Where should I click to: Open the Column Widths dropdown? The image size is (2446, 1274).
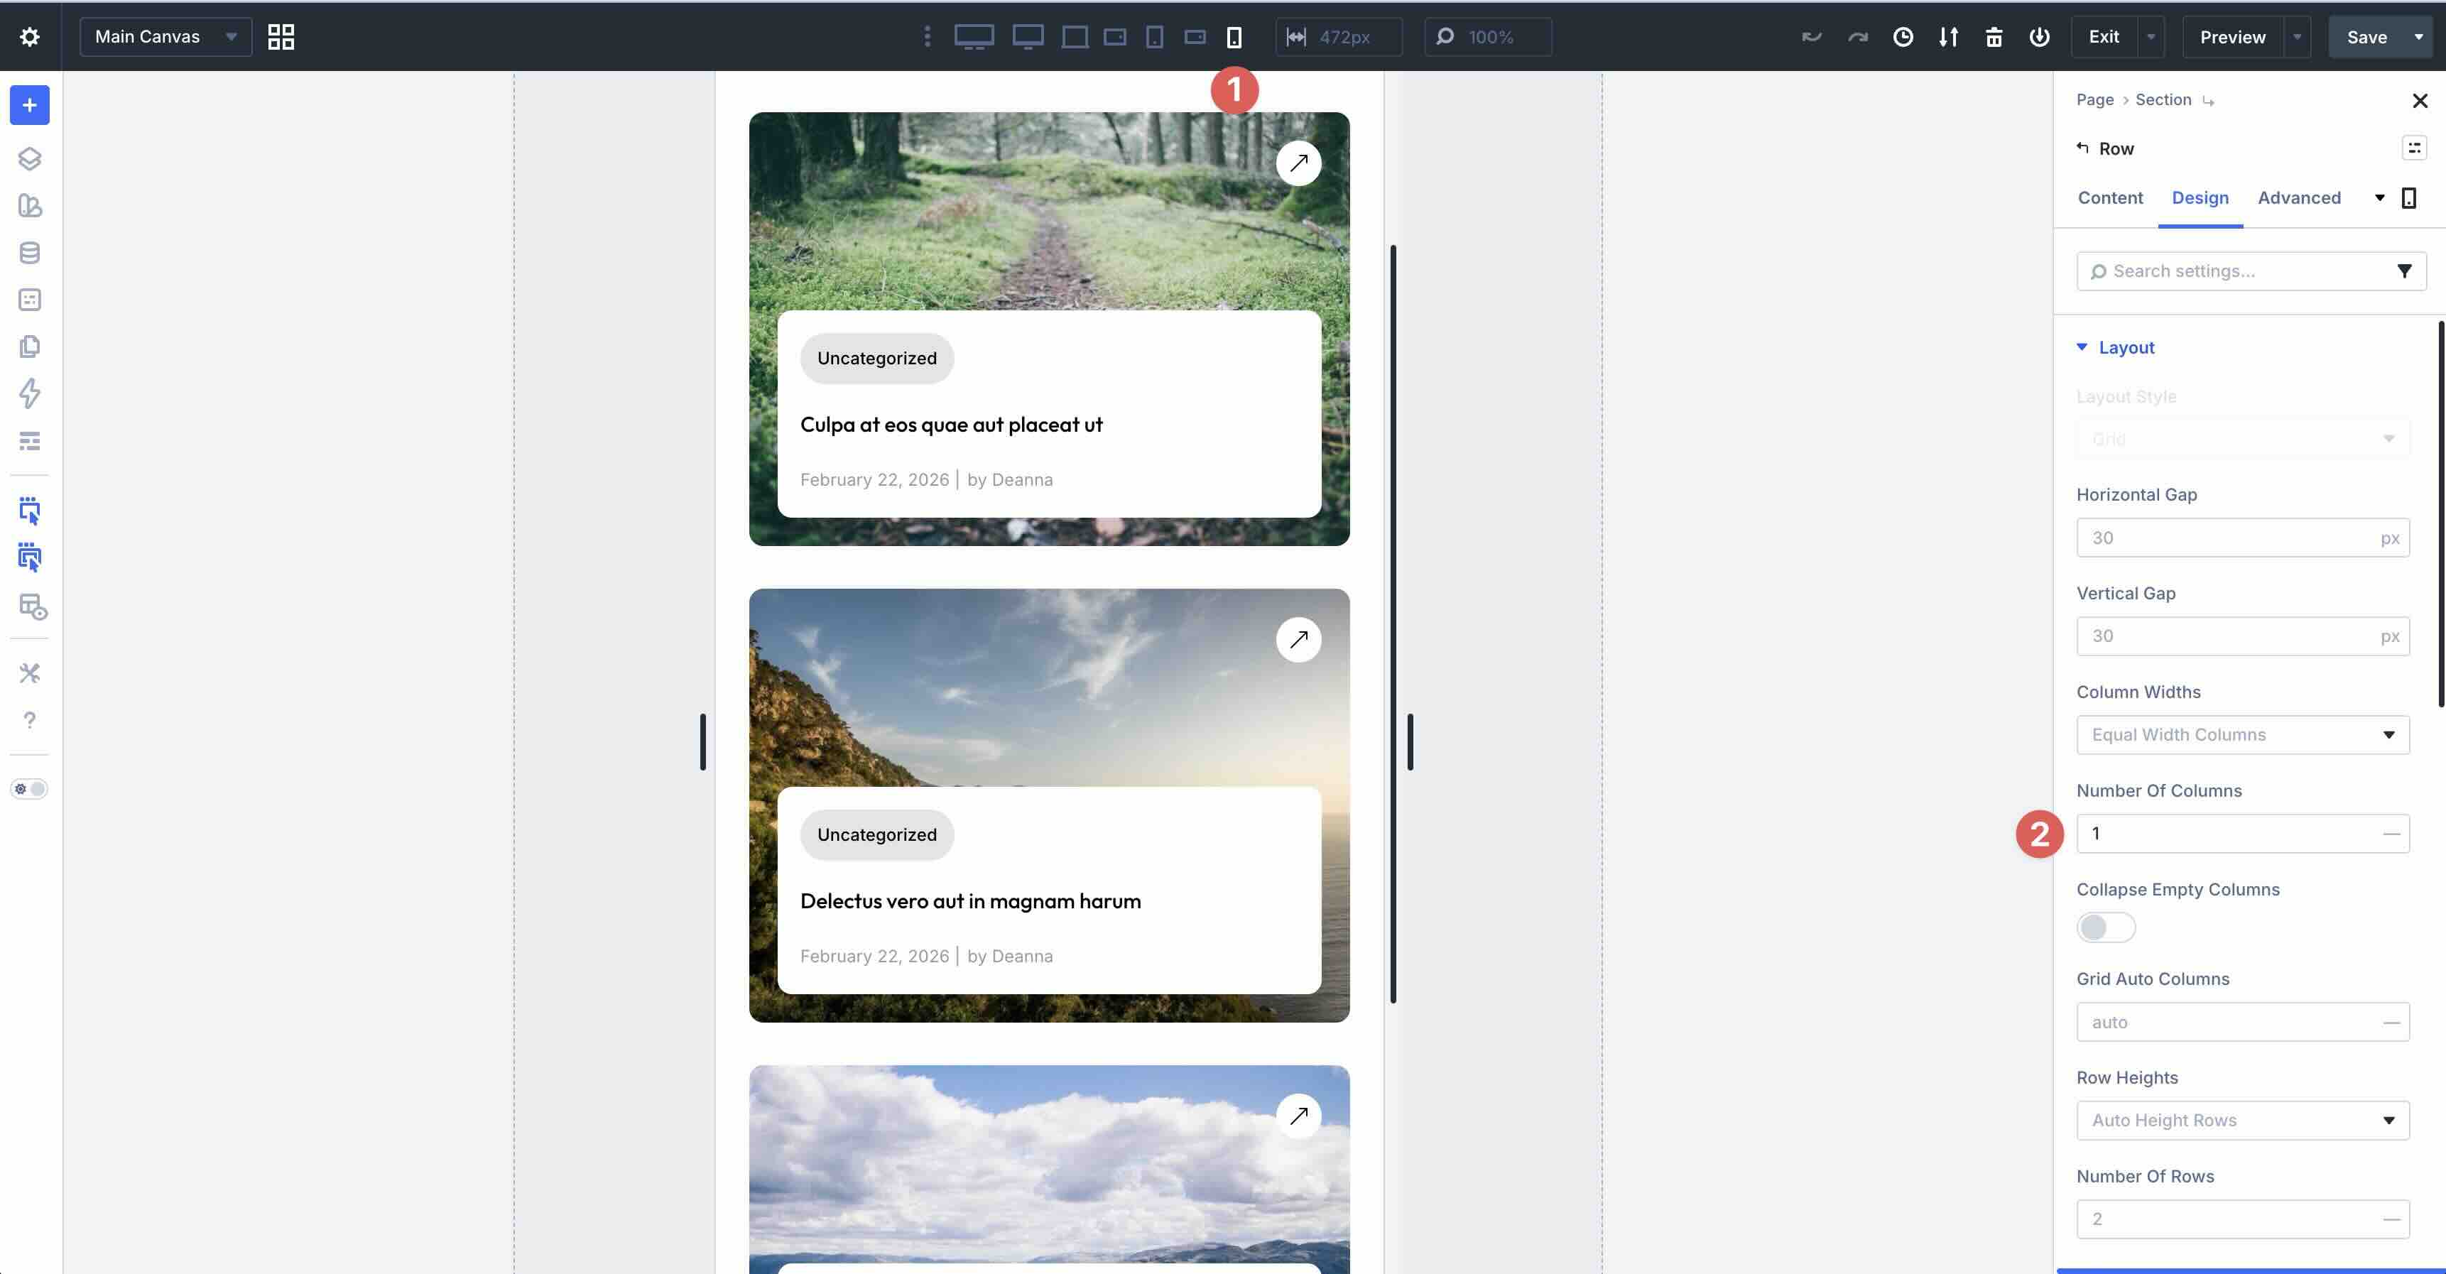(2243, 734)
